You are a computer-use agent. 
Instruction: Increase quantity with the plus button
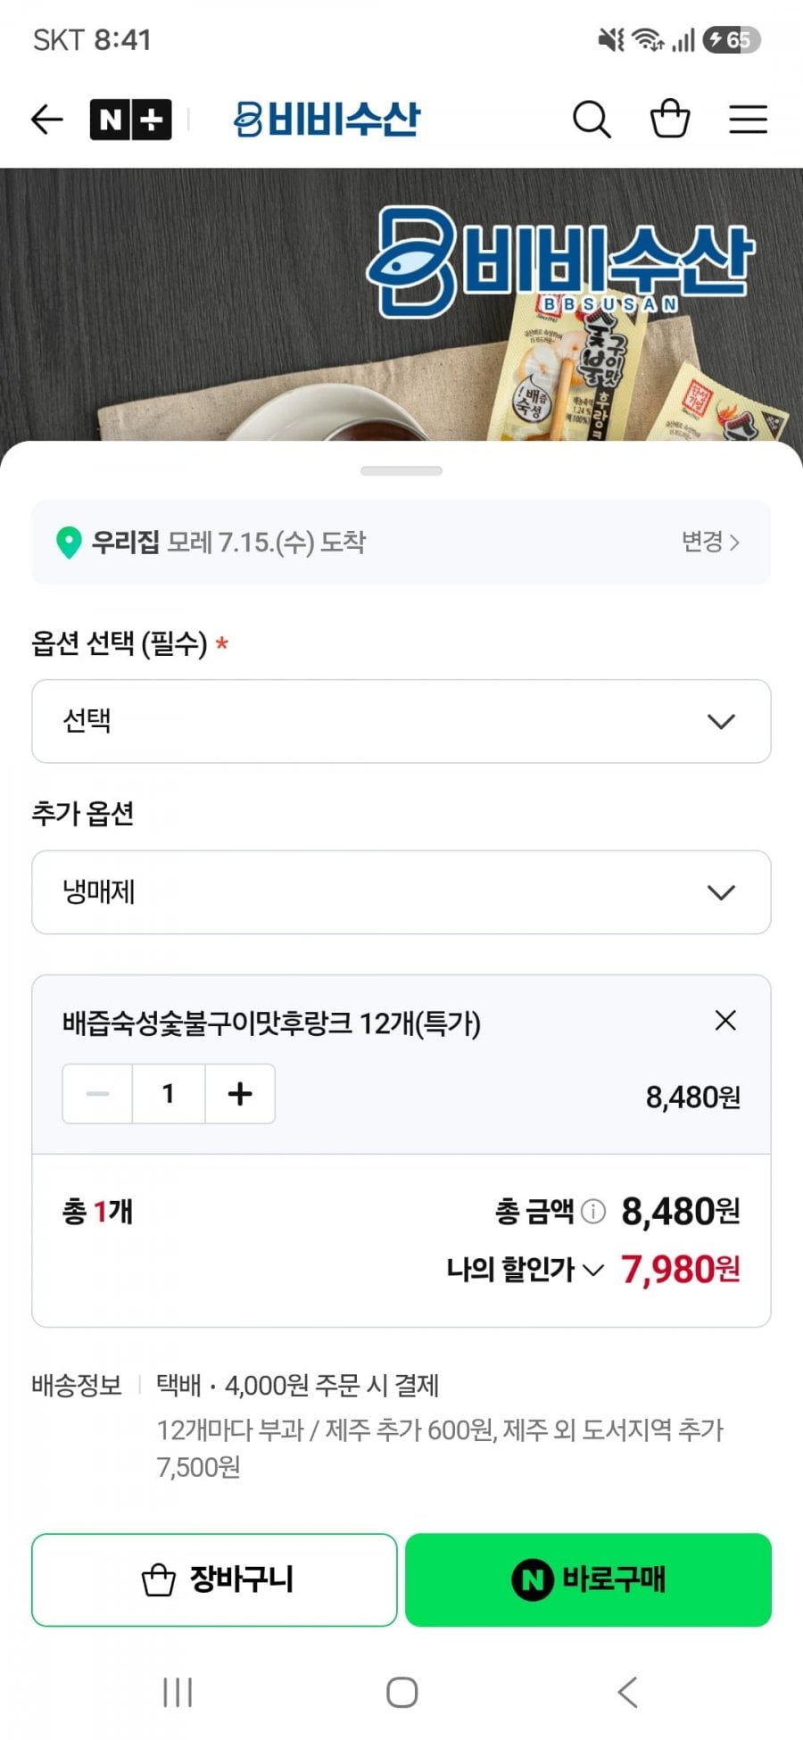[240, 1093]
